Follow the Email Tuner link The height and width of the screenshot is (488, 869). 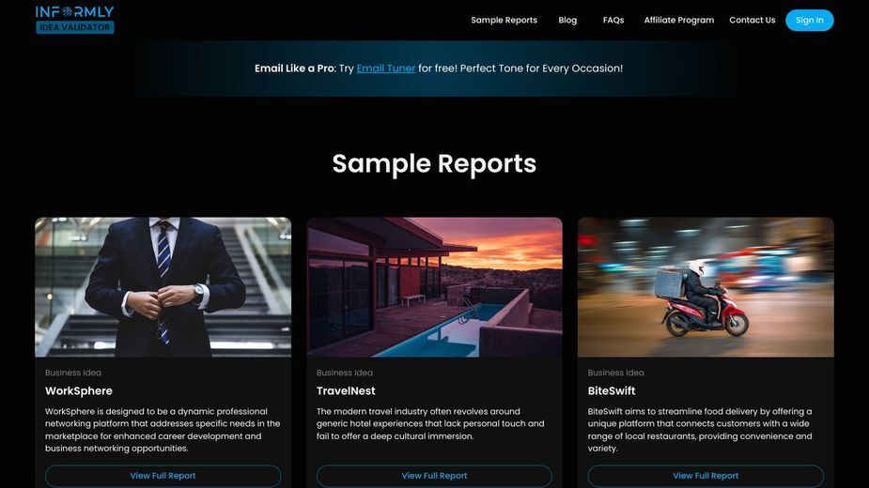386,69
